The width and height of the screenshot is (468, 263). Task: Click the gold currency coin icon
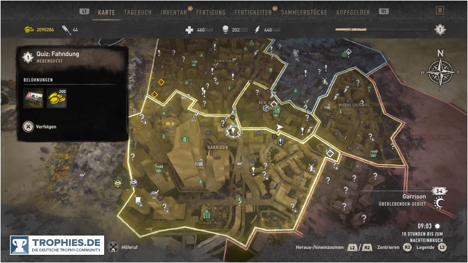29,30
